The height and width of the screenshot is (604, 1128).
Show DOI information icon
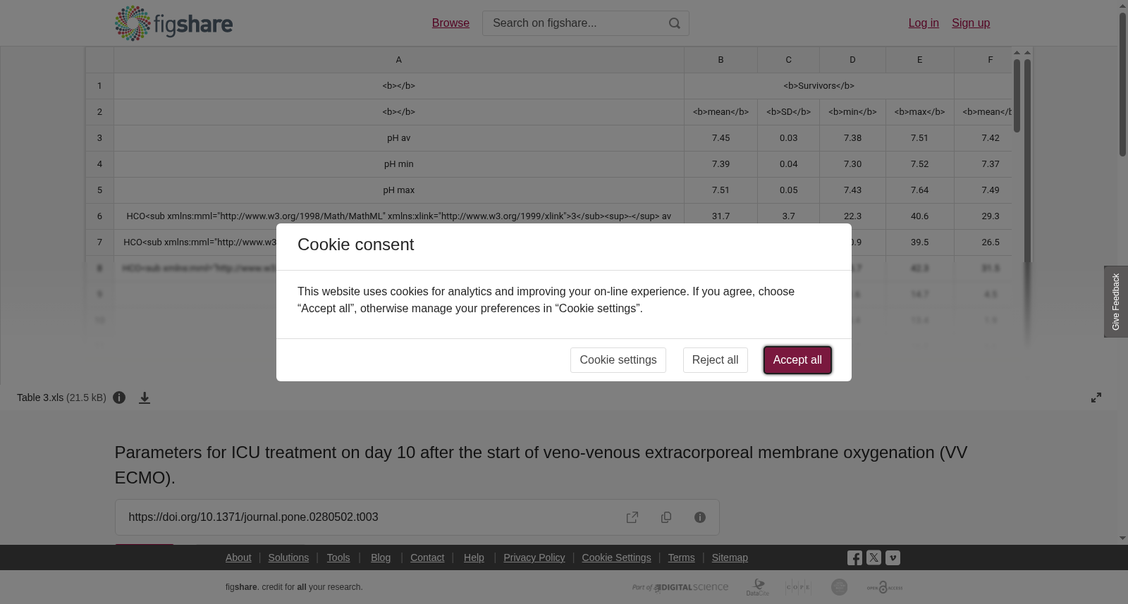click(x=700, y=517)
